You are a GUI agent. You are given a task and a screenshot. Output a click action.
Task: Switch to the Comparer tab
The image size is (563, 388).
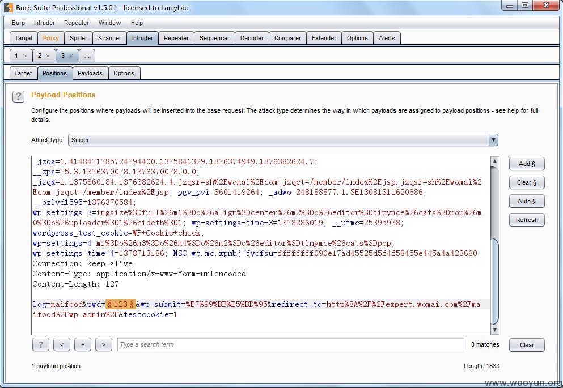click(287, 38)
